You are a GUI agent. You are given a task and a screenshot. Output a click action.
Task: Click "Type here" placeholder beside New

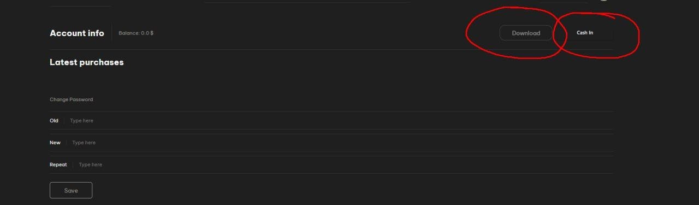(x=84, y=143)
